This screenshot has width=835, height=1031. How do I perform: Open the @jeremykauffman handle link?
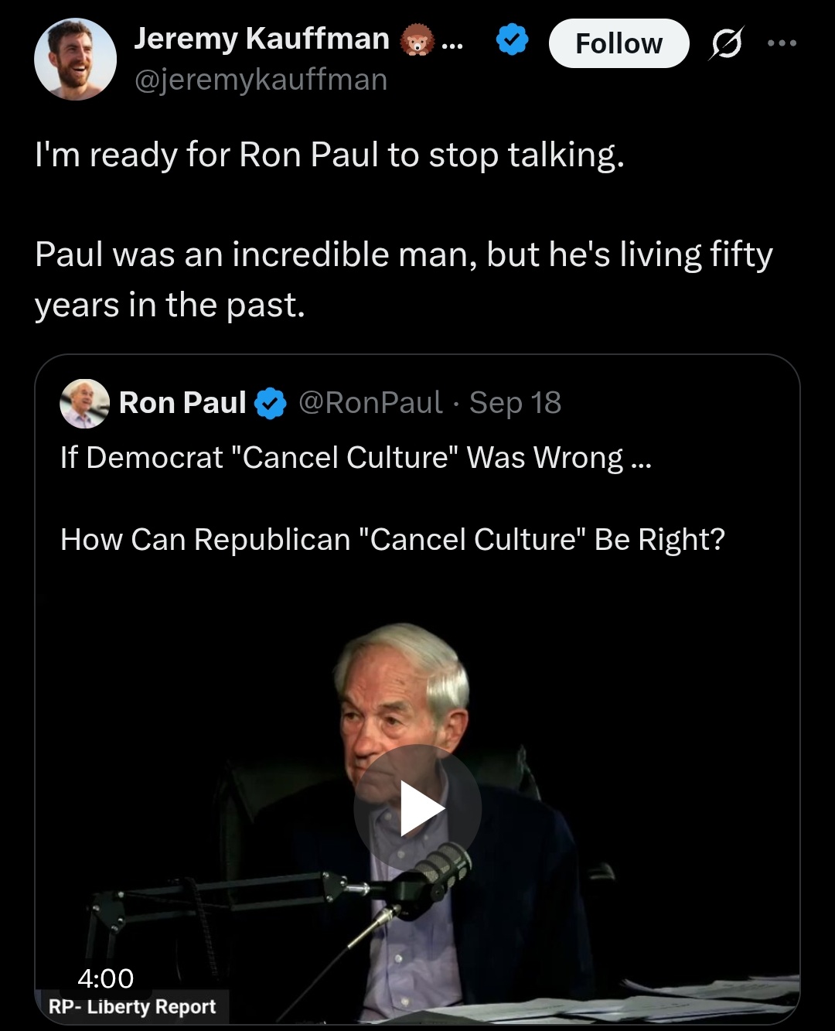coord(261,80)
